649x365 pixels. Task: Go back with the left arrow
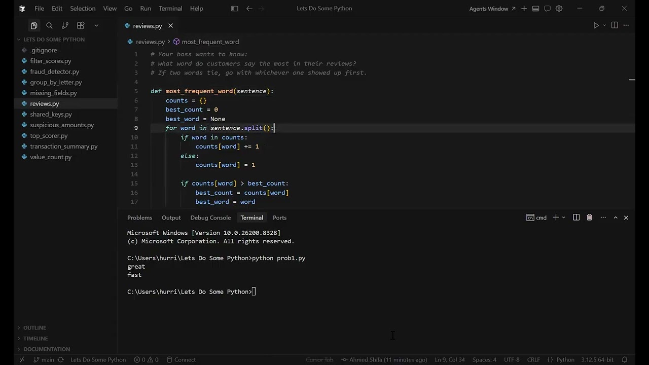coord(249,9)
